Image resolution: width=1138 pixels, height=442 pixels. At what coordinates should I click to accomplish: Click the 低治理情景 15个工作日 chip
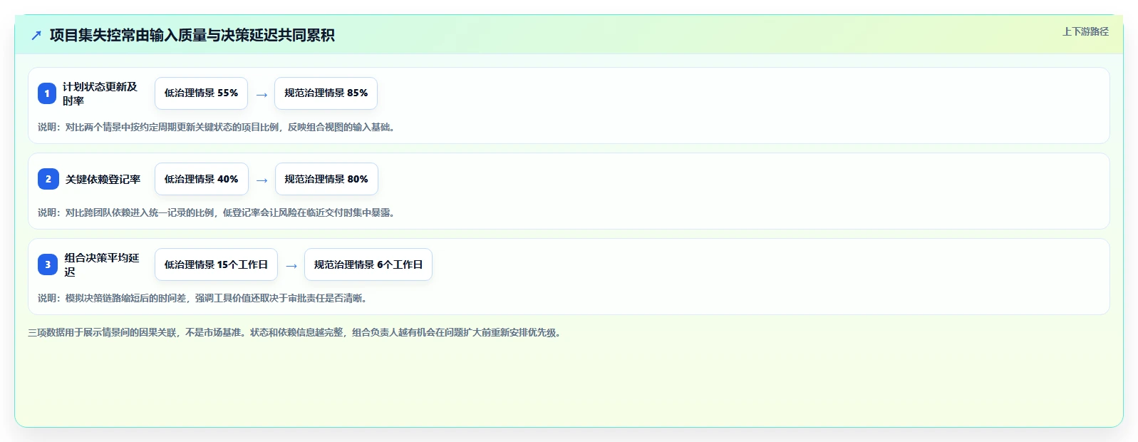[x=216, y=264]
